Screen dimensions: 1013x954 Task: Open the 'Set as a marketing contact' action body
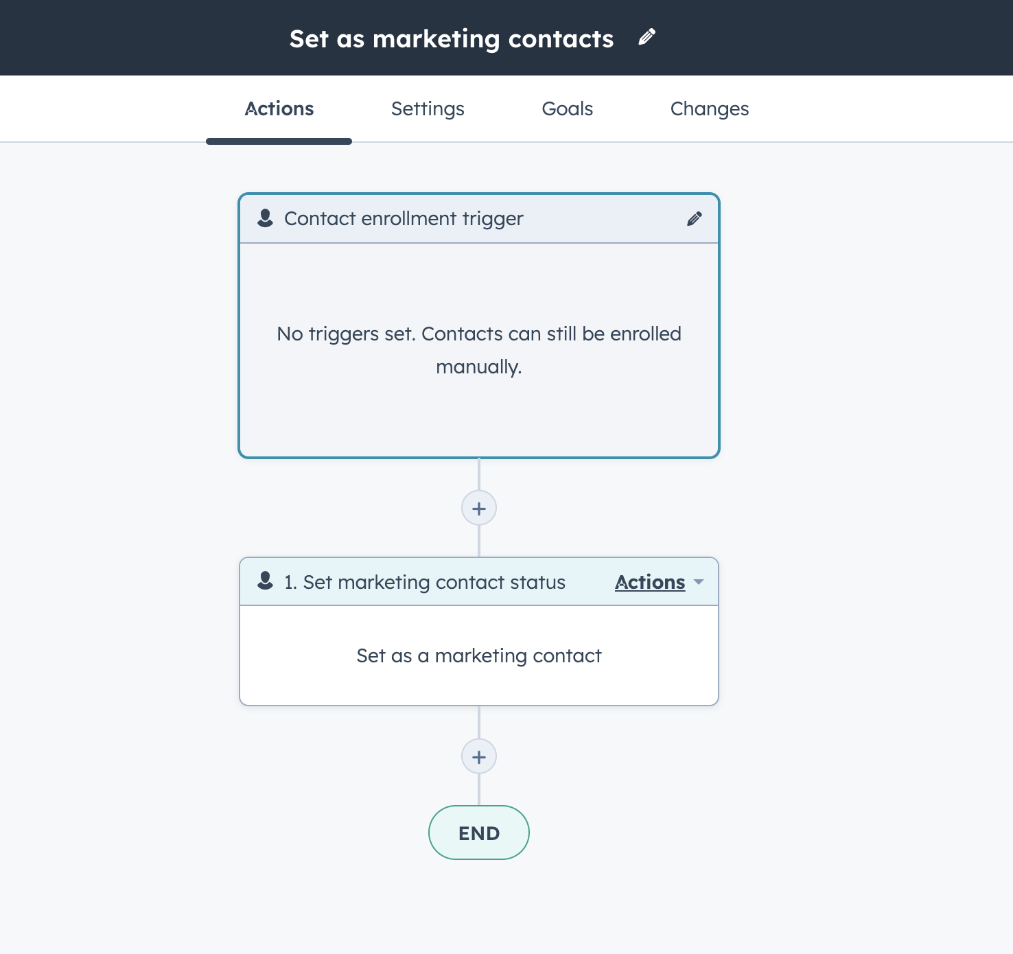pyautogui.click(x=479, y=655)
